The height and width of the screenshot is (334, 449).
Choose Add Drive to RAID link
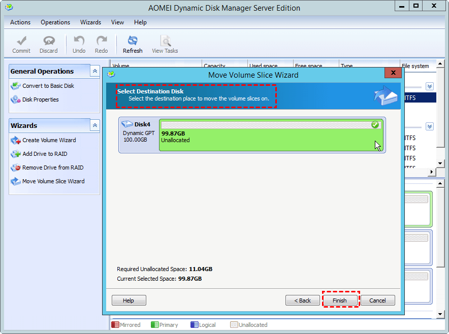45,154
